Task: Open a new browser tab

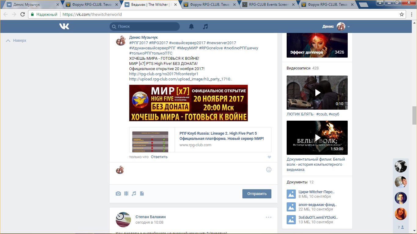Action: [363, 5]
